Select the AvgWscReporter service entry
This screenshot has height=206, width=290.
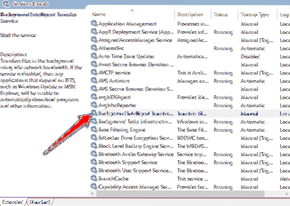(x=117, y=105)
